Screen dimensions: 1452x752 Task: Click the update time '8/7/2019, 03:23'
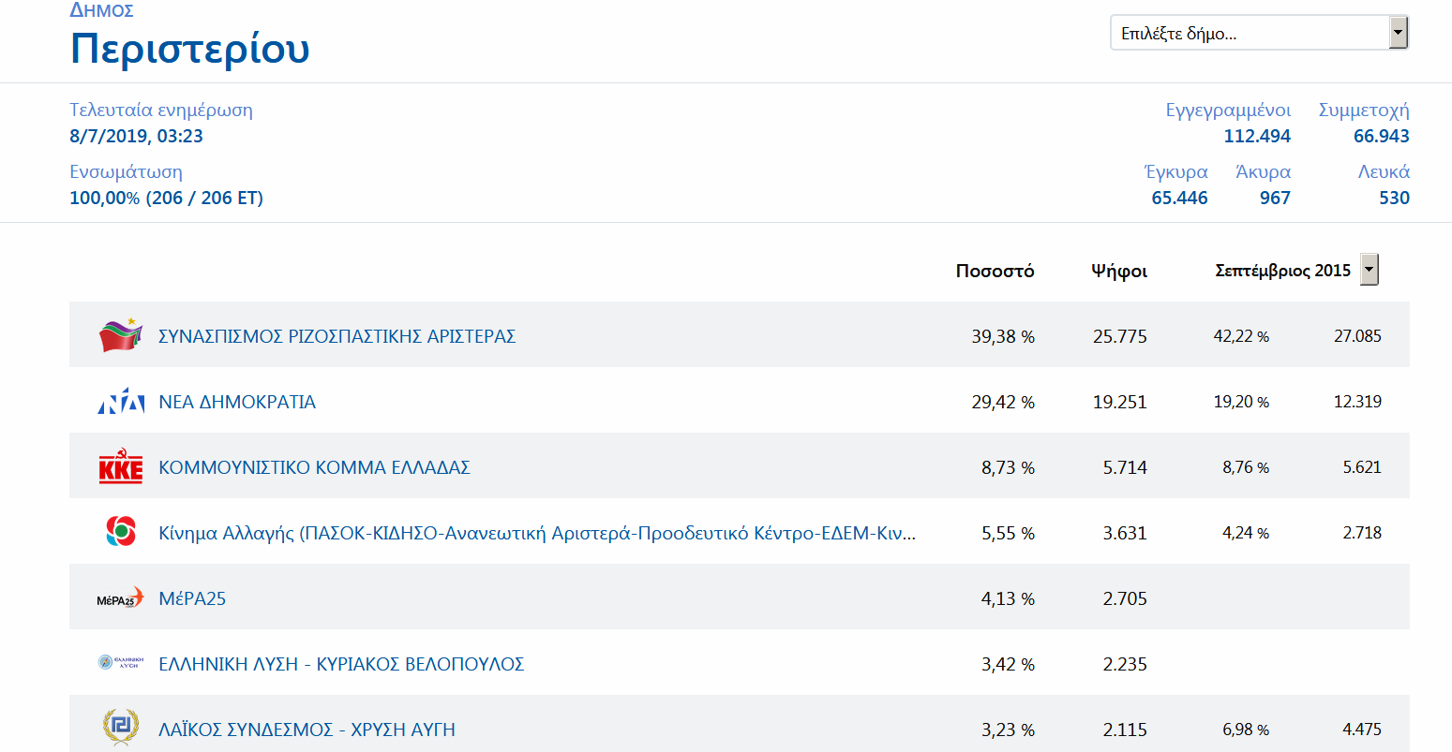pyautogui.click(x=137, y=136)
